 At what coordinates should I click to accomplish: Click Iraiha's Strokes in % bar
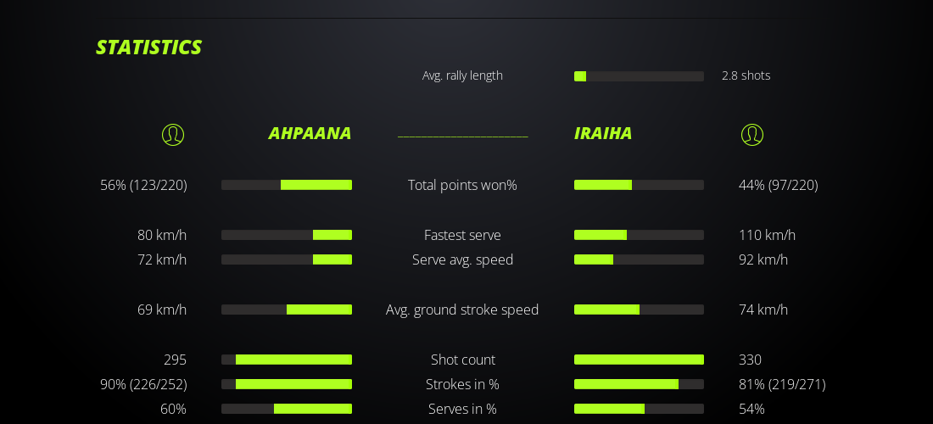tap(639, 384)
